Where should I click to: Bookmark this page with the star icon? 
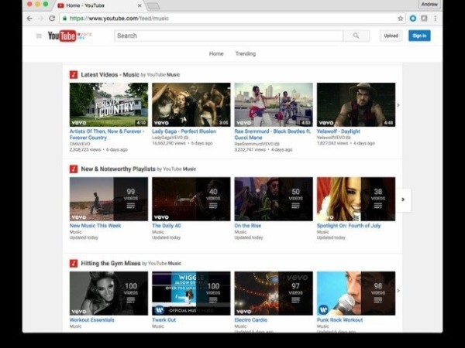tap(401, 19)
